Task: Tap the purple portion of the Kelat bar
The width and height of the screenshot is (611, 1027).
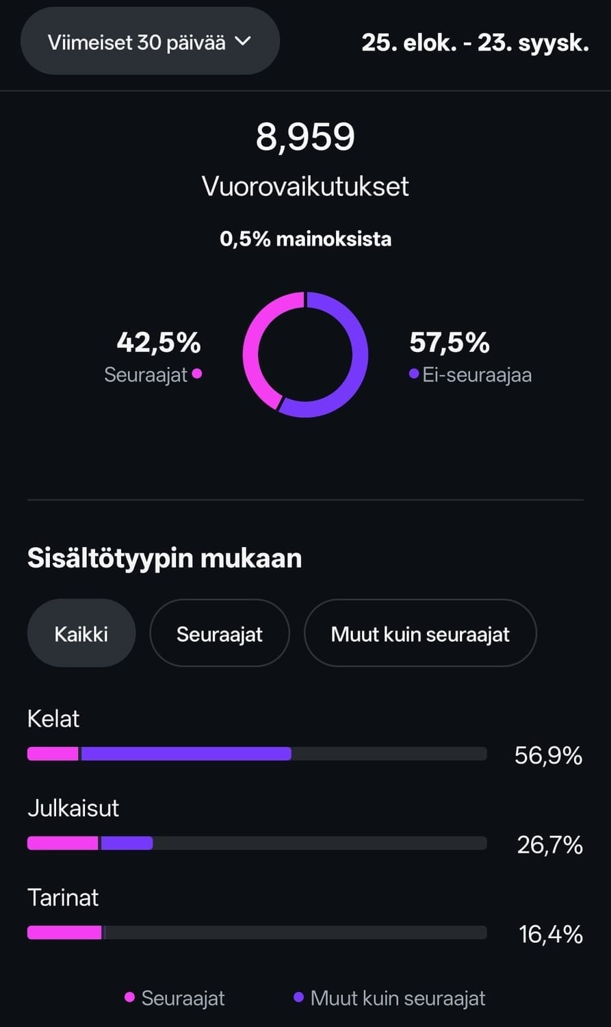Action: [x=185, y=754]
